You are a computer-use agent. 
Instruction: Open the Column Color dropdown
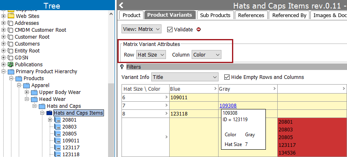pos(206,55)
